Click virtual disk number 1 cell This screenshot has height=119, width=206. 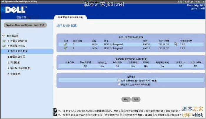coord(74,48)
